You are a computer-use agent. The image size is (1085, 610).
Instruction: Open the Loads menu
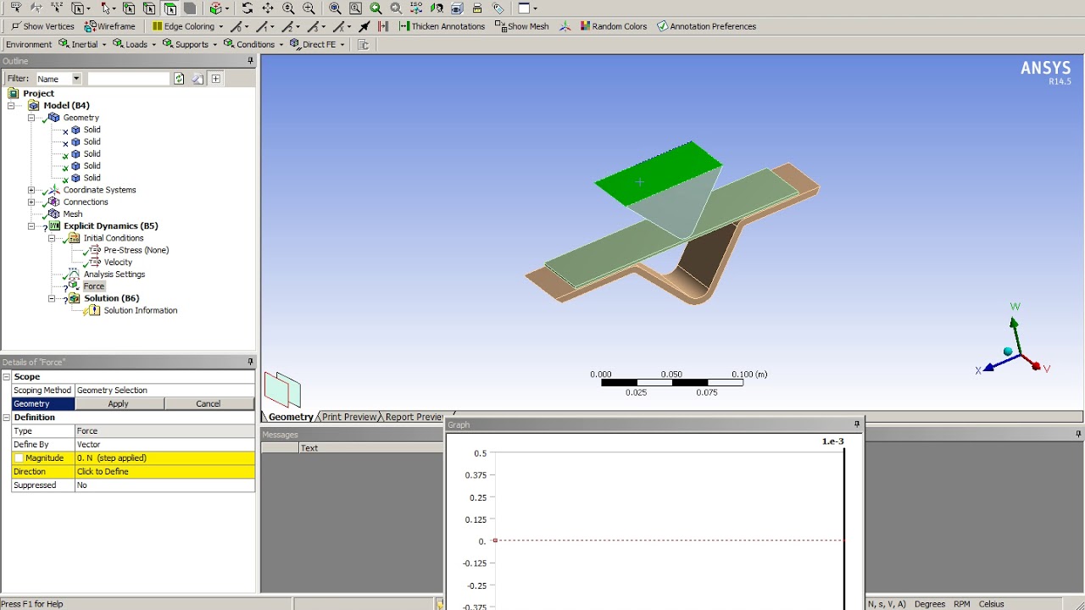coord(136,44)
